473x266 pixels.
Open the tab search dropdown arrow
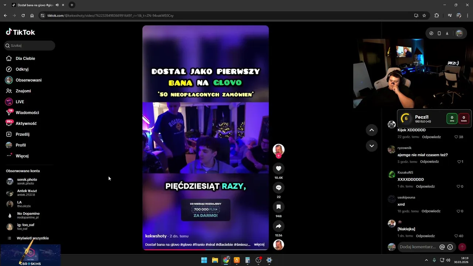(x=5, y=5)
